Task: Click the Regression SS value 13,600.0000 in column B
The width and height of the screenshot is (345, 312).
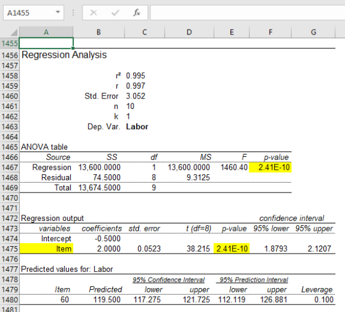Action: click(x=99, y=167)
